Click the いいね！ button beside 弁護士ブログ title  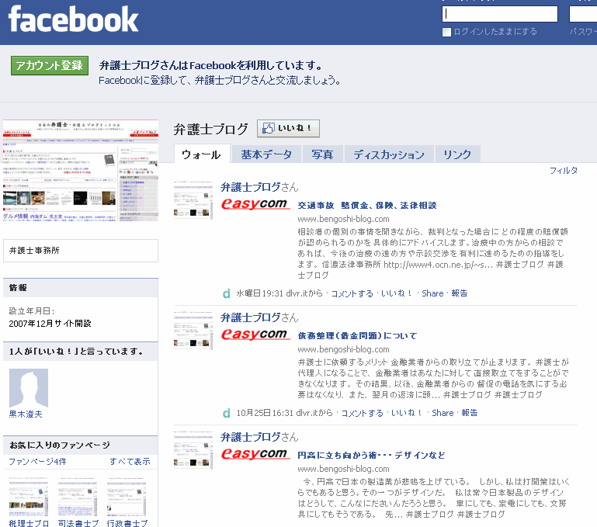coord(288,128)
